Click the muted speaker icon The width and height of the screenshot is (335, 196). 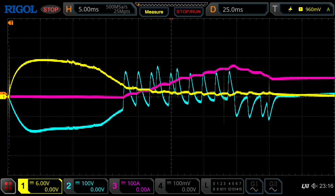tap(314, 186)
